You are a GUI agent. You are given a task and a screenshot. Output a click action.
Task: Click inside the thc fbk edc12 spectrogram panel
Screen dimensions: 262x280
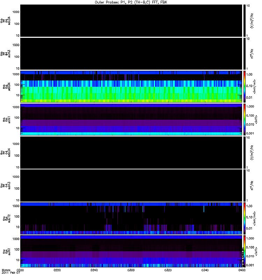(131, 218)
